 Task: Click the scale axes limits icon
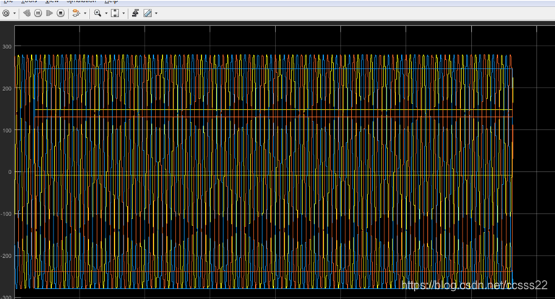point(115,14)
